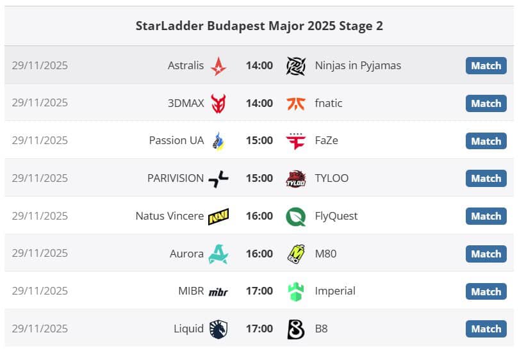Click the FaZe team logo

(x=296, y=141)
